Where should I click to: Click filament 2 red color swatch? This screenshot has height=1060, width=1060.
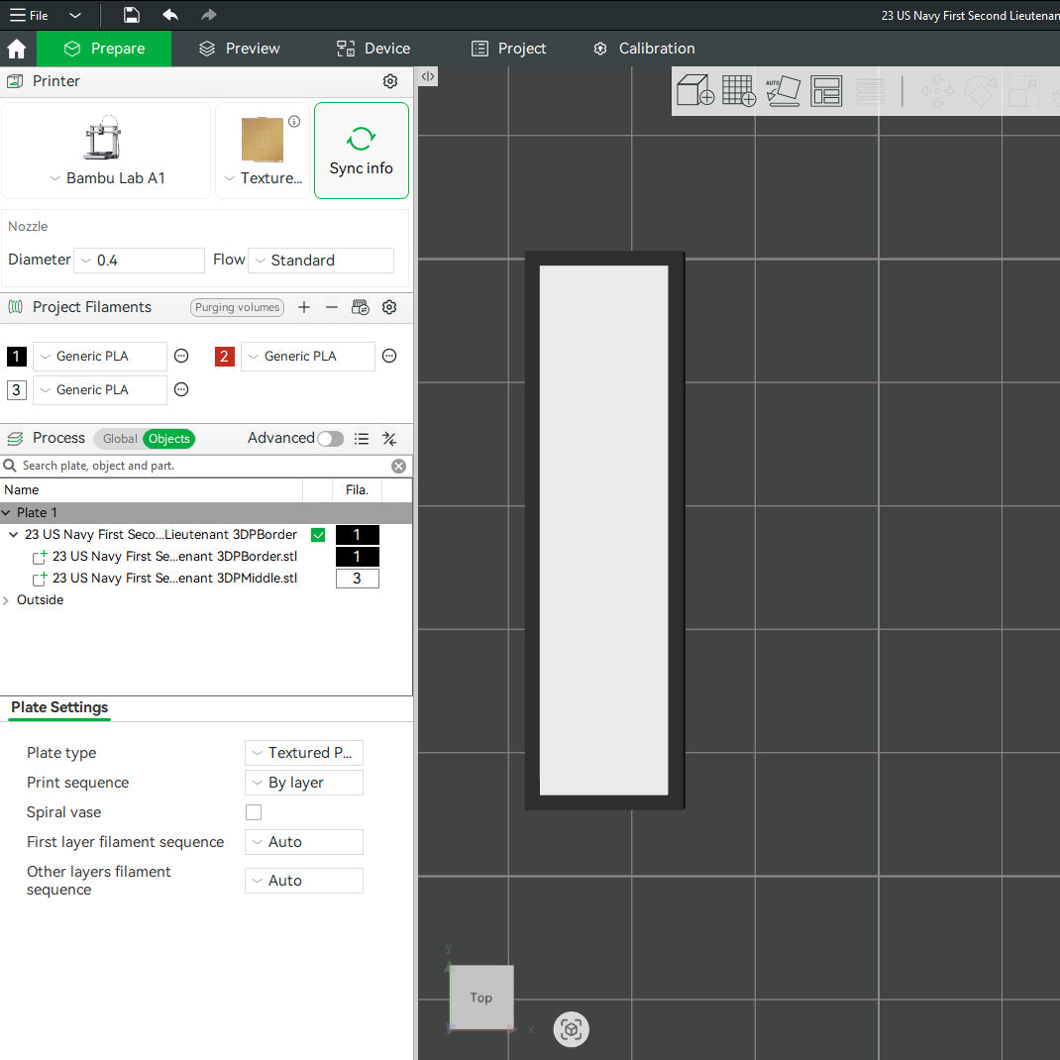point(225,357)
